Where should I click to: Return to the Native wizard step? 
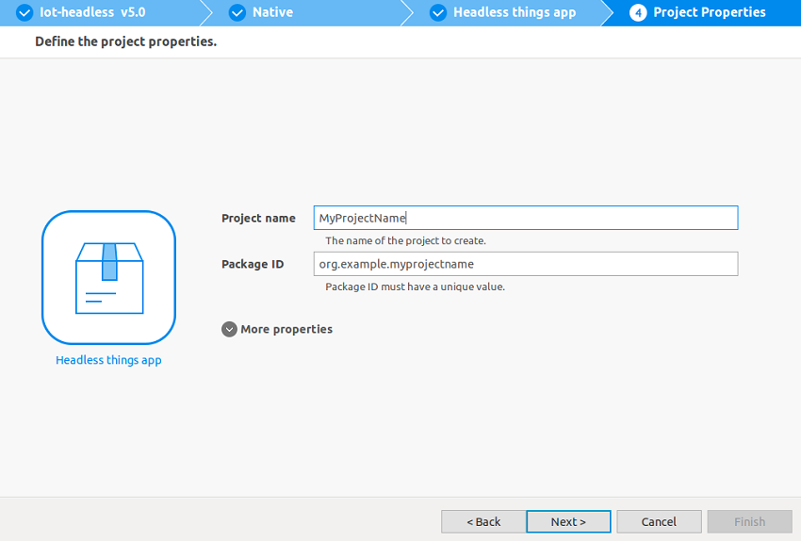272,13
